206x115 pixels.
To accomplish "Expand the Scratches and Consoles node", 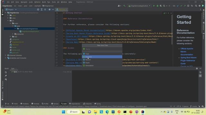I will 5,58.
